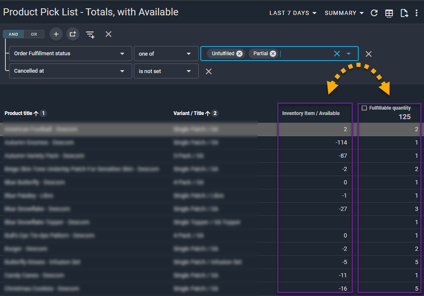Remove the Partial tag chip
The height and width of the screenshot is (296, 424).
click(273, 54)
